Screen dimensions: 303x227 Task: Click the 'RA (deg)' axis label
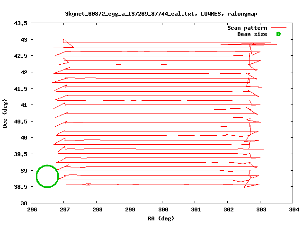point(161,218)
